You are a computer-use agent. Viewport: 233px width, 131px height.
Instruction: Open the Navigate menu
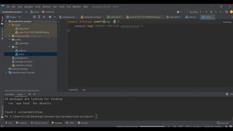[x=29, y=7]
